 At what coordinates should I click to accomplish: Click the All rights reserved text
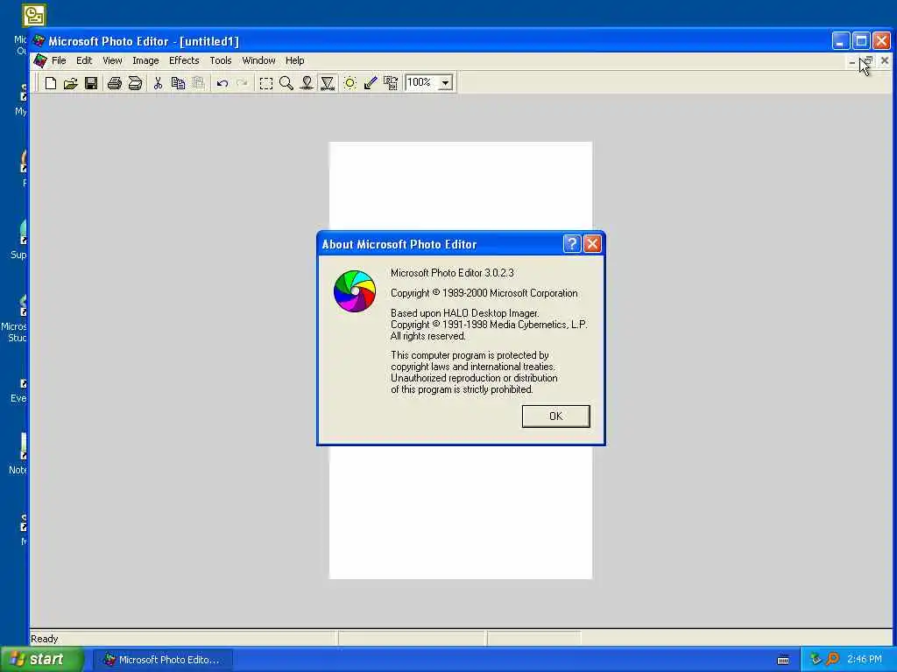click(x=427, y=336)
